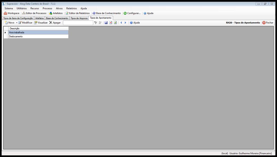Select the Deslocamento row
This screenshot has height=157, width=277.
pyautogui.click(x=38, y=37)
